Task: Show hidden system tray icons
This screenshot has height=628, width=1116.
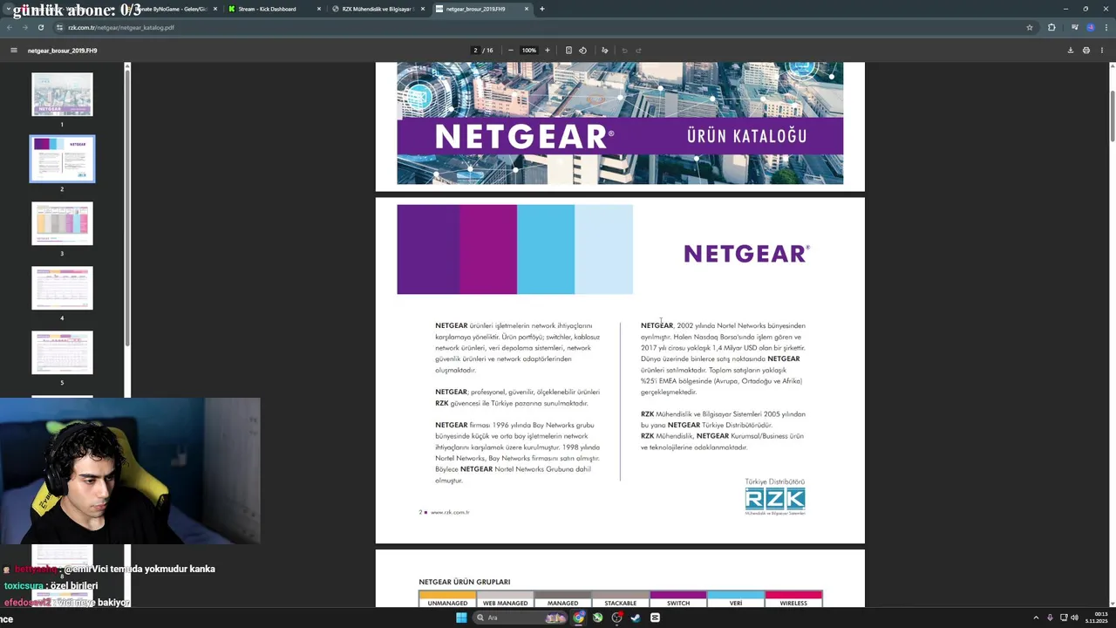Action: tap(1038, 618)
